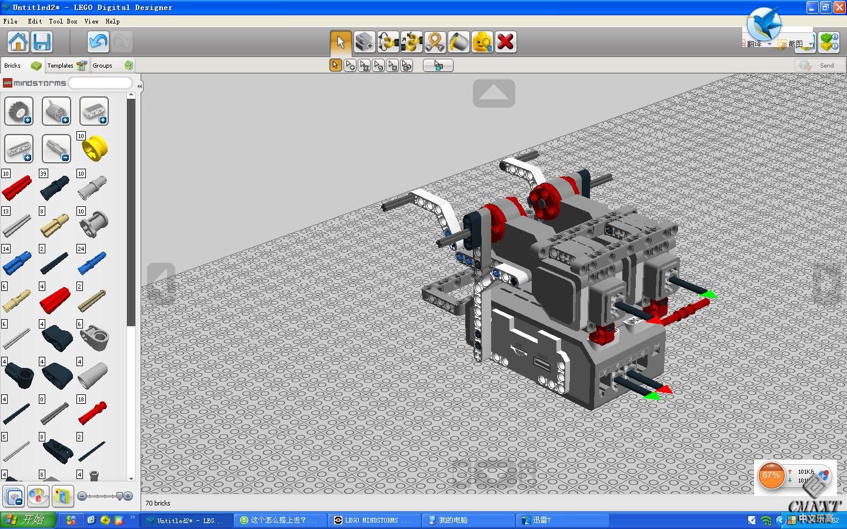Save the model with the floppy disk icon
The width and height of the screenshot is (847, 529).
[42, 42]
